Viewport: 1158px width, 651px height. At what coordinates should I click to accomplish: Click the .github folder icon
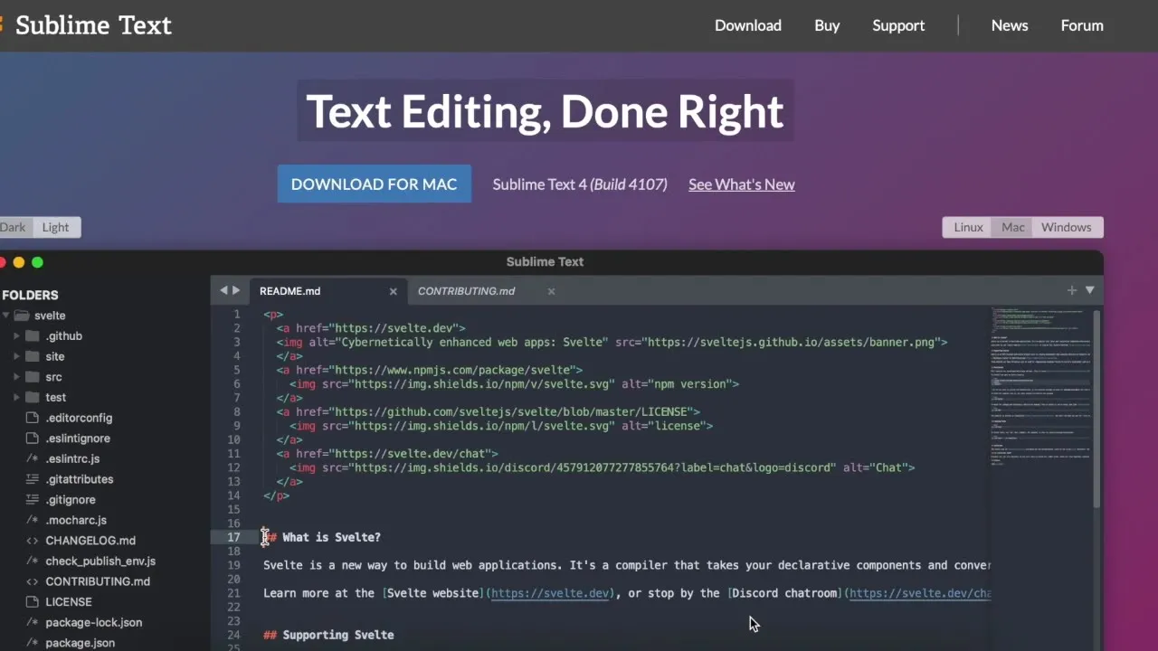click(33, 335)
